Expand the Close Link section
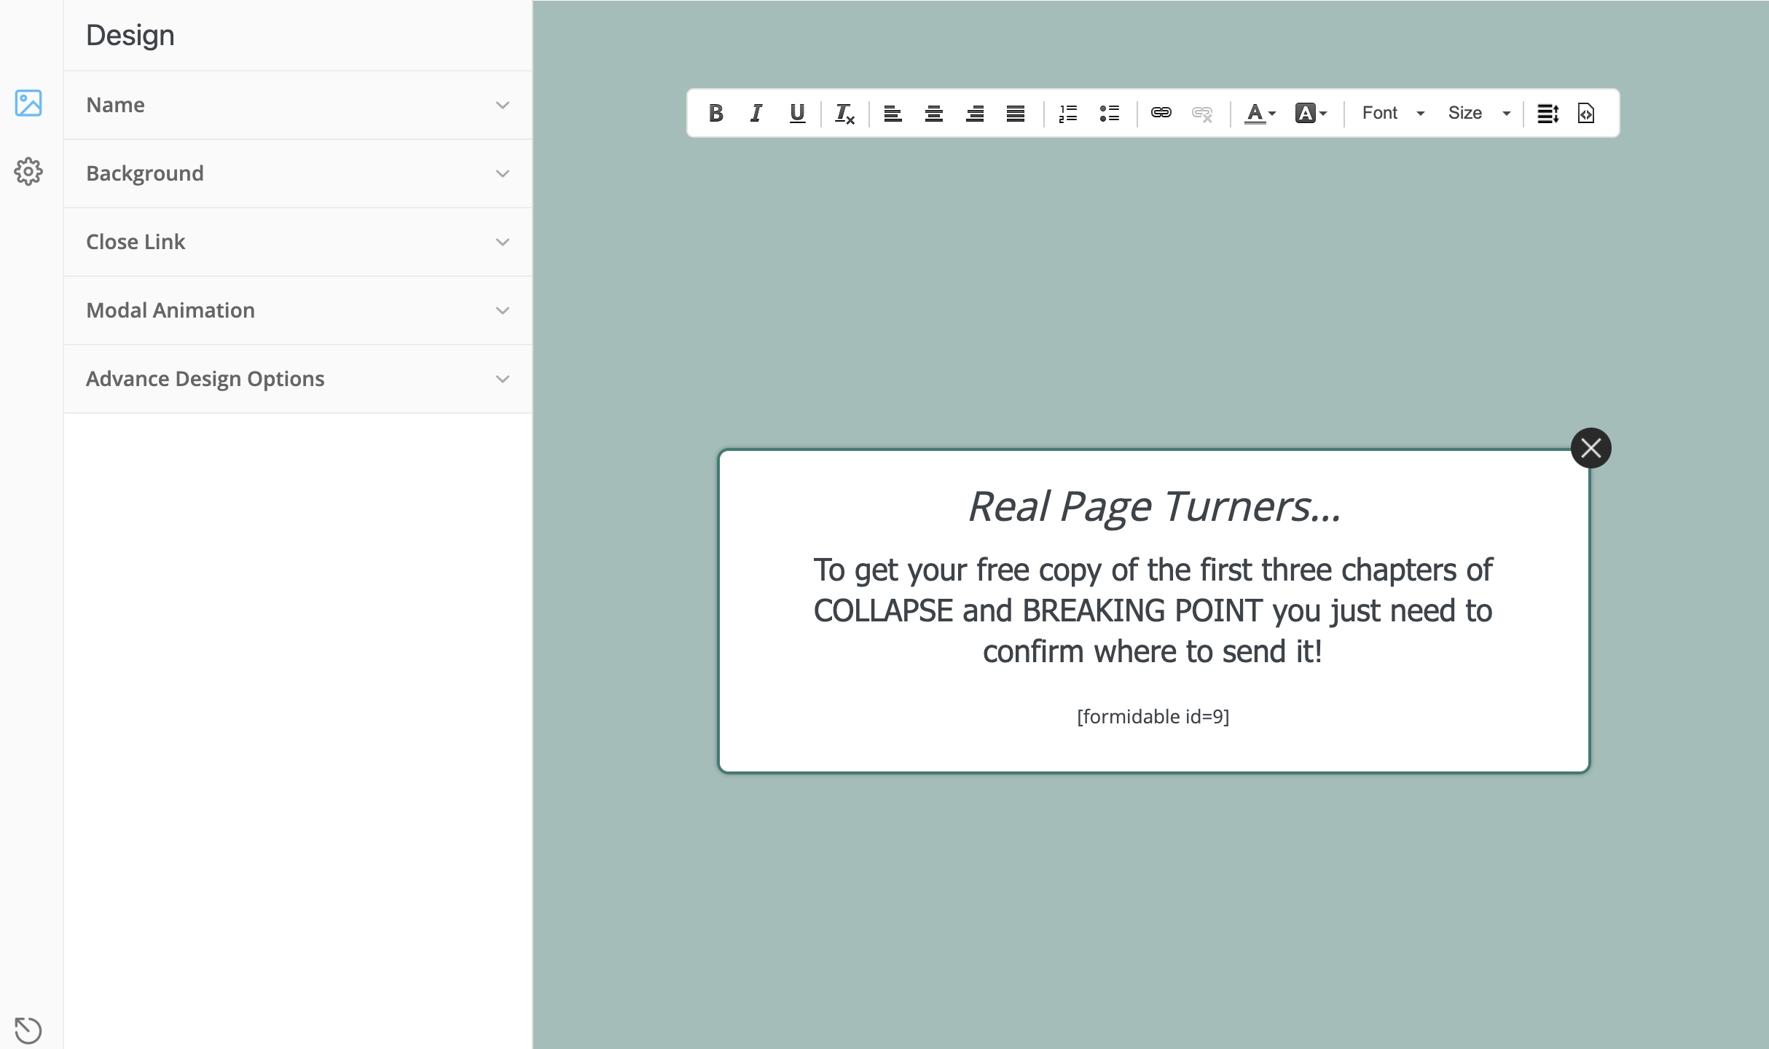 click(x=297, y=242)
